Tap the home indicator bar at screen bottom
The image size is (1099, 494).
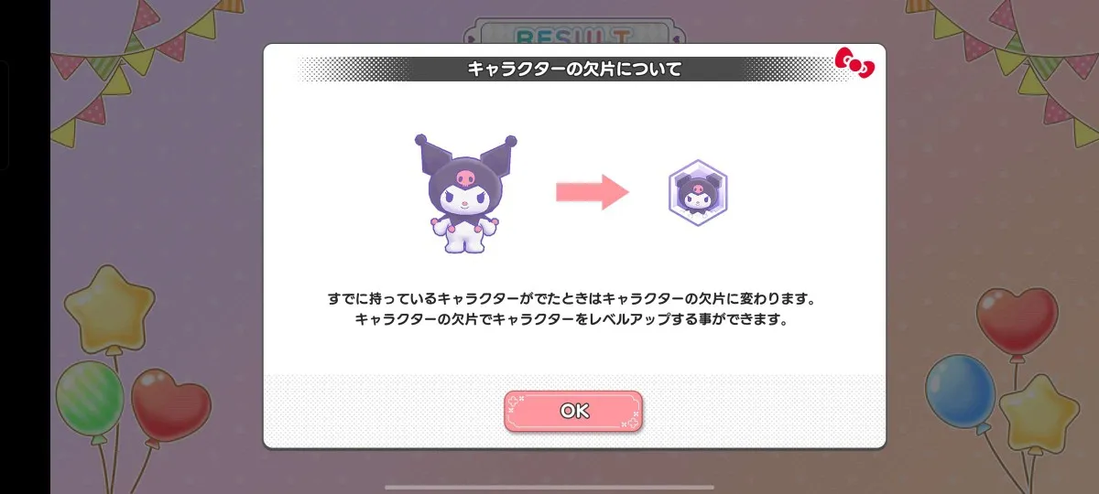pos(574,487)
